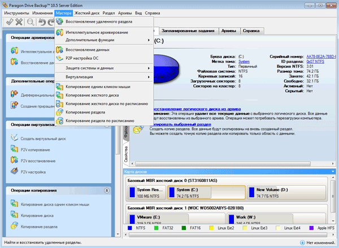Click P2P настройка ОС menu icon
339x248 pixels.
coord(59,58)
